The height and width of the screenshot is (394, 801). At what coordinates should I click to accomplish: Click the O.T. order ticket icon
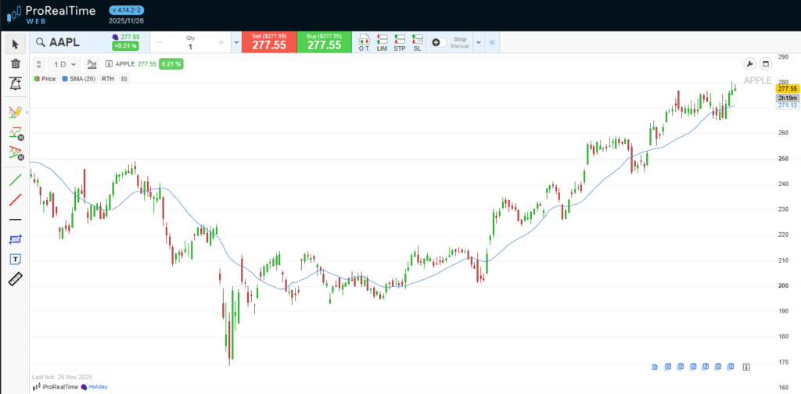point(365,42)
